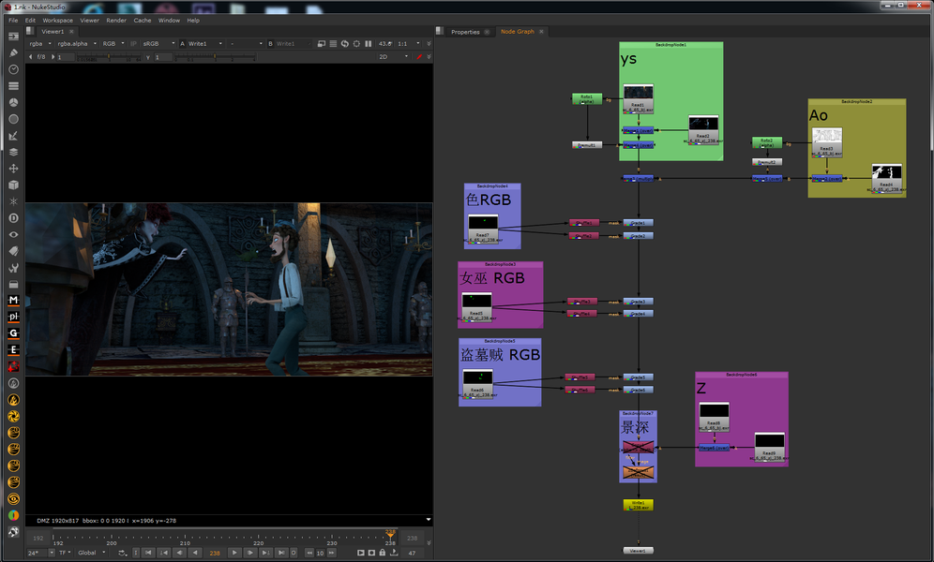Select the yellow Write1 node
The image size is (934, 562).
pos(638,505)
